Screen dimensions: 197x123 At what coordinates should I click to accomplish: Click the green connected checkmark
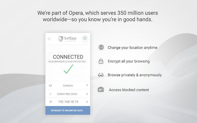68,69
